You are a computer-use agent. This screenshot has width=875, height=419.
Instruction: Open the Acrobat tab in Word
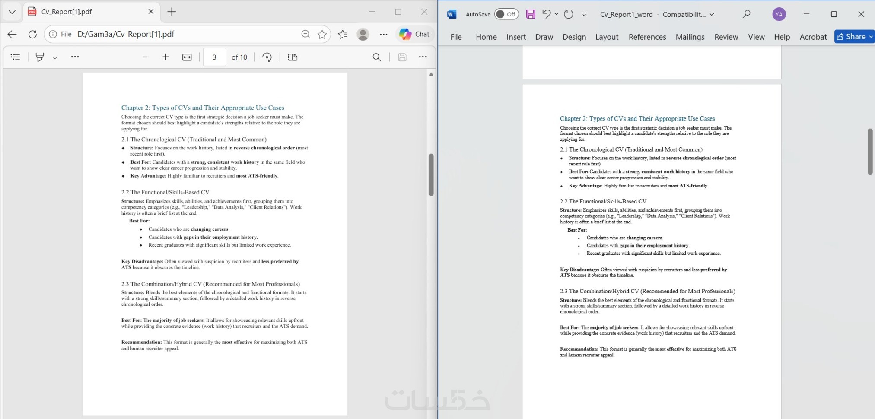pyautogui.click(x=813, y=37)
